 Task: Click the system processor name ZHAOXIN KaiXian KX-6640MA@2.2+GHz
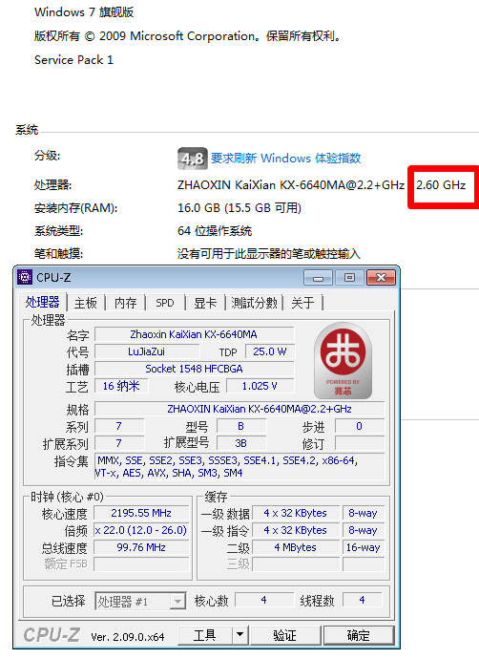coord(291,185)
